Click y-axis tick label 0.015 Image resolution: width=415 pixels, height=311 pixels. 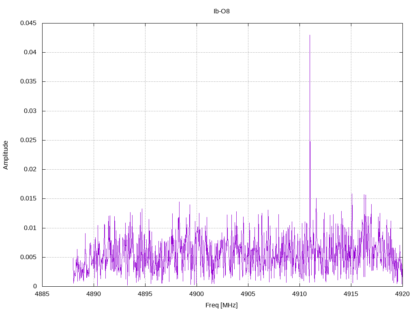pos(28,198)
